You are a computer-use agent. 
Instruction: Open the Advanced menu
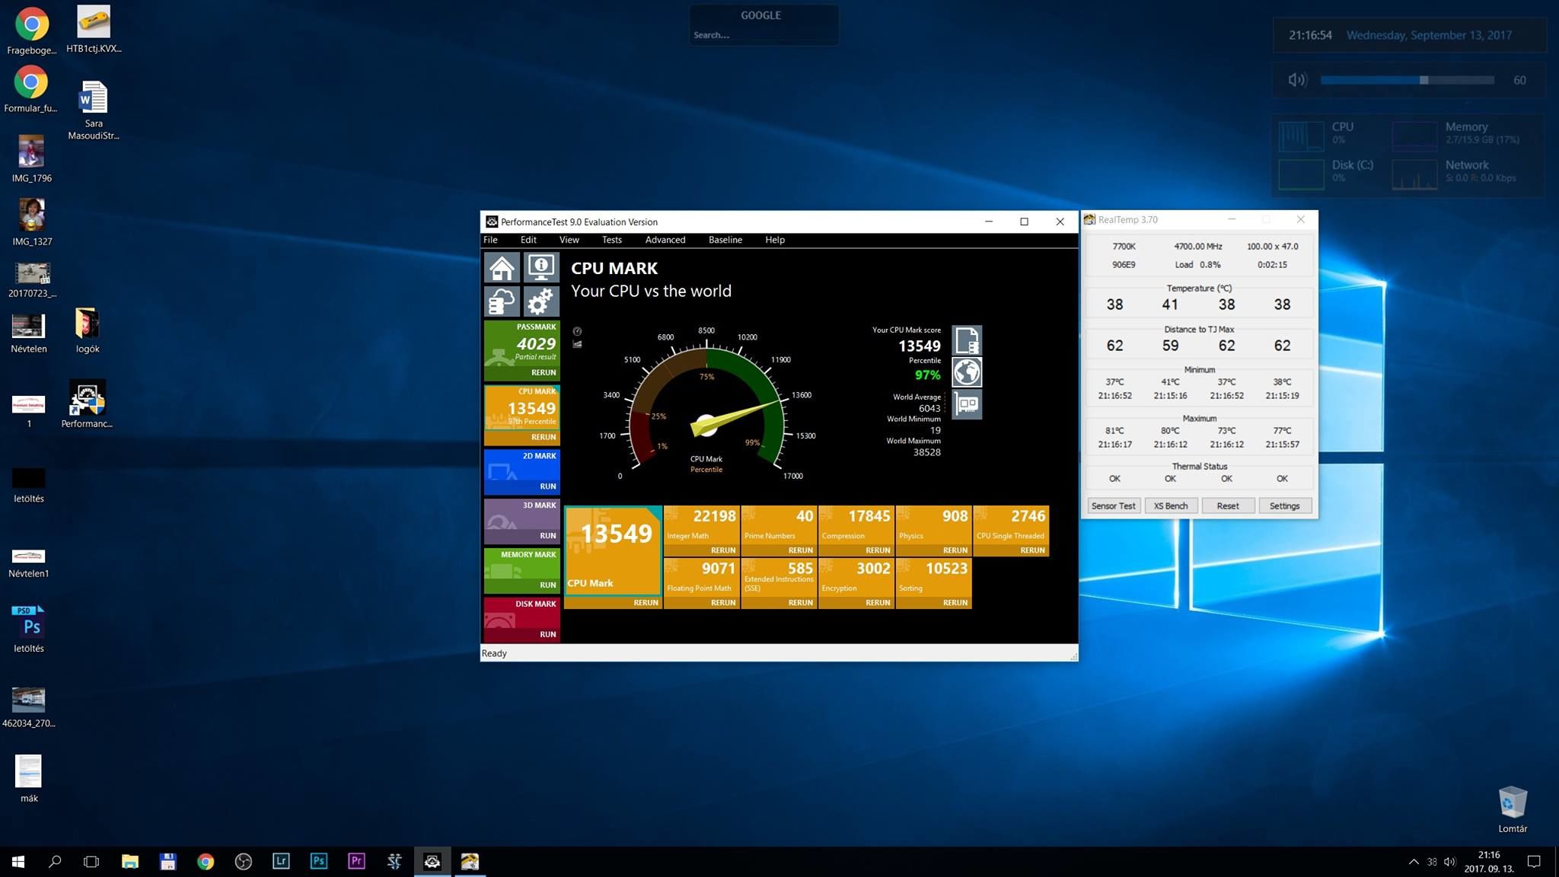point(665,240)
